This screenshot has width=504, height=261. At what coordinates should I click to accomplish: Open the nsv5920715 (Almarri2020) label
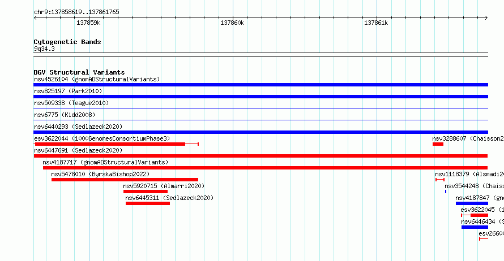point(164,186)
